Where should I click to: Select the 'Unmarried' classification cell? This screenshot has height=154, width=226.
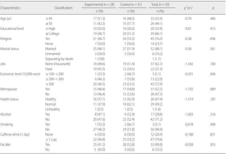click(53, 54)
